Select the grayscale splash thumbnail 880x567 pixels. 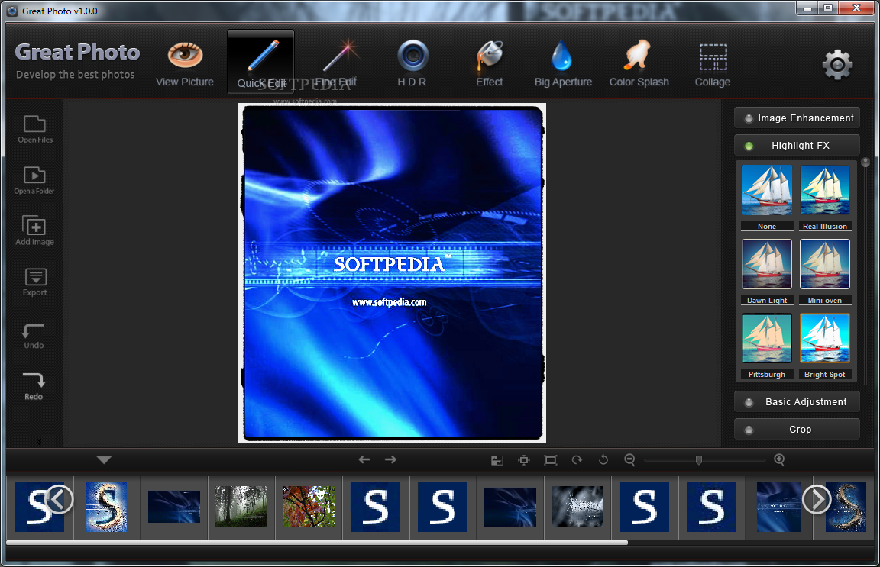click(x=577, y=507)
